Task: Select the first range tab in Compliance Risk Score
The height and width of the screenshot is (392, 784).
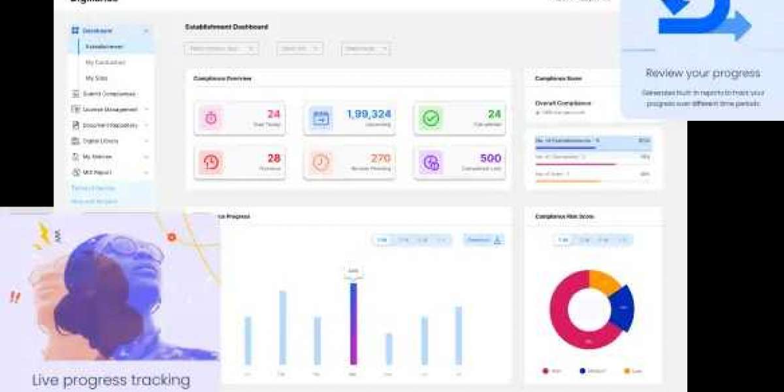Action: [562, 240]
